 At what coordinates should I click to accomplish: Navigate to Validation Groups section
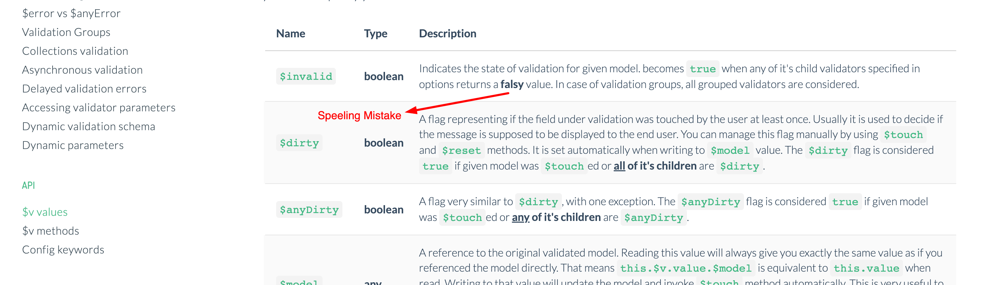tap(66, 32)
